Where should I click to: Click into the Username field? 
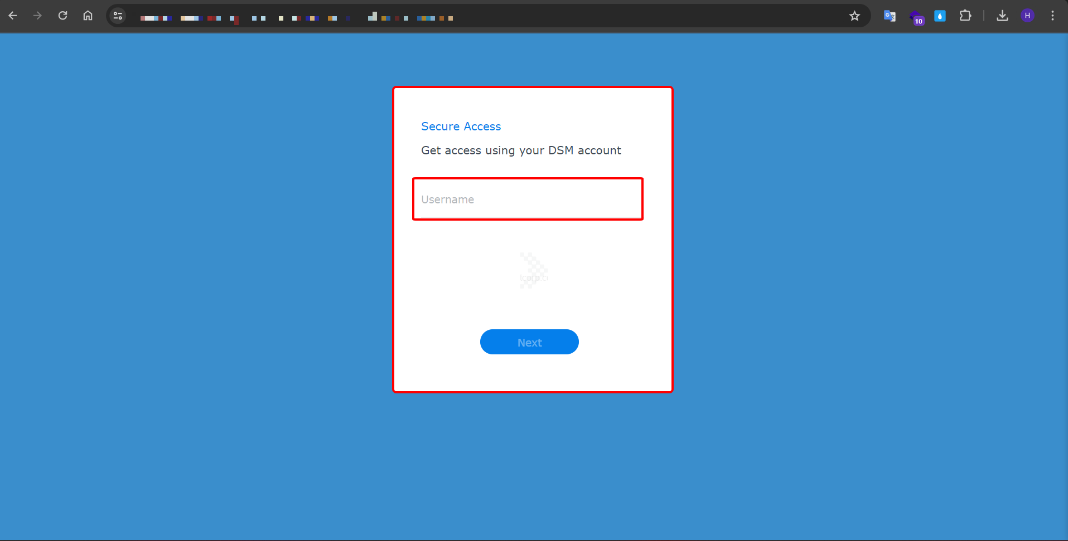(x=527, y=199)
